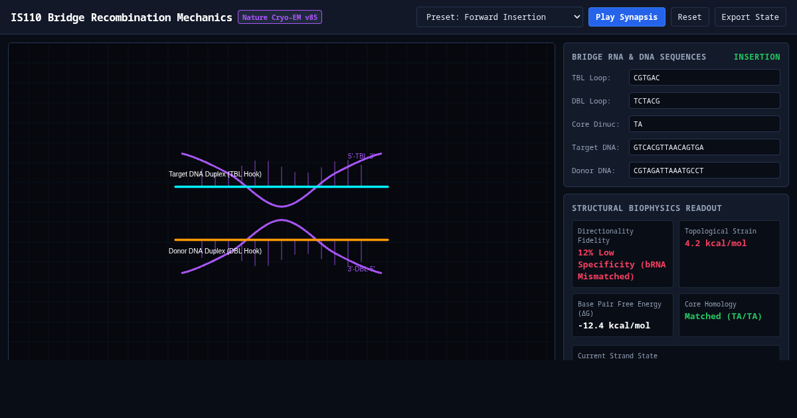This screenshot has height=418, width=797.
Task: Click the Bridge RNA & DNA Sequences heading
Action: [x=639, y=57]
